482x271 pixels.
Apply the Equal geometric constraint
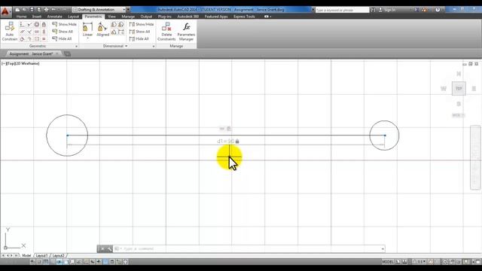point(44,39)
